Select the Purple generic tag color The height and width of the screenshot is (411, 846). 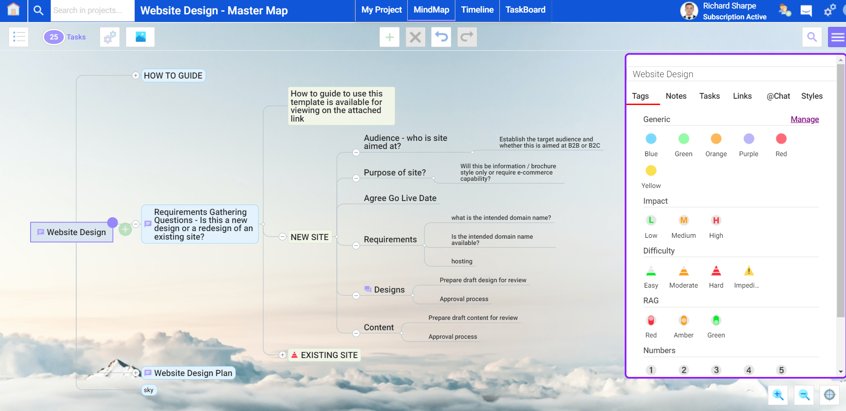tap(749, 139)
